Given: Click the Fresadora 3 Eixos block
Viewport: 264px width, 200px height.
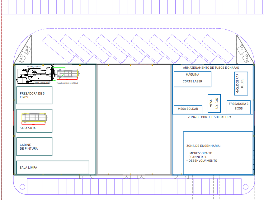Looking at the screenshot, I should click(238, 107).
